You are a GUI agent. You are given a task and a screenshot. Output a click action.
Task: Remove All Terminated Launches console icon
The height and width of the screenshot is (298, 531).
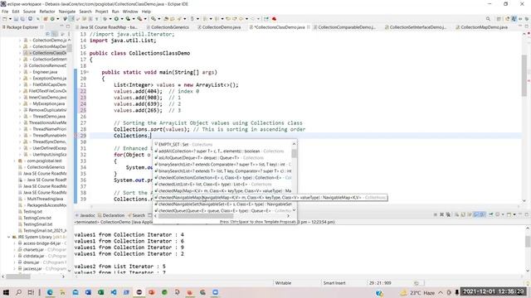tap(448, 214)
